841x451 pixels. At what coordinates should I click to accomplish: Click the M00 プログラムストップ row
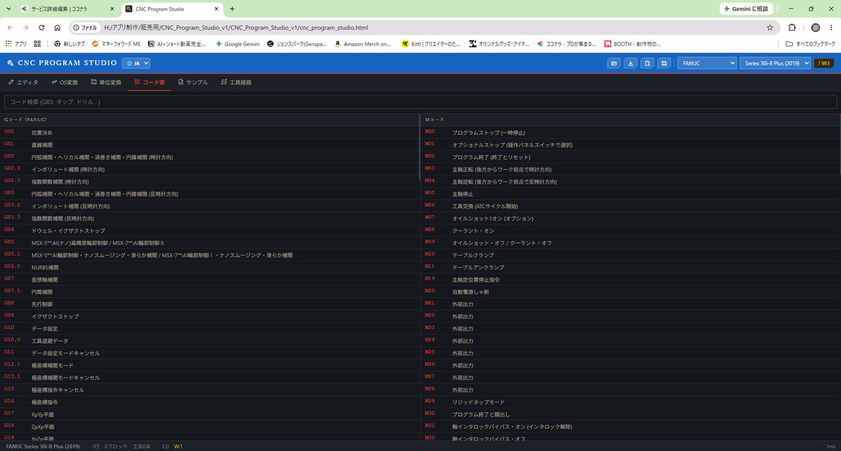(x=631, y=132)
